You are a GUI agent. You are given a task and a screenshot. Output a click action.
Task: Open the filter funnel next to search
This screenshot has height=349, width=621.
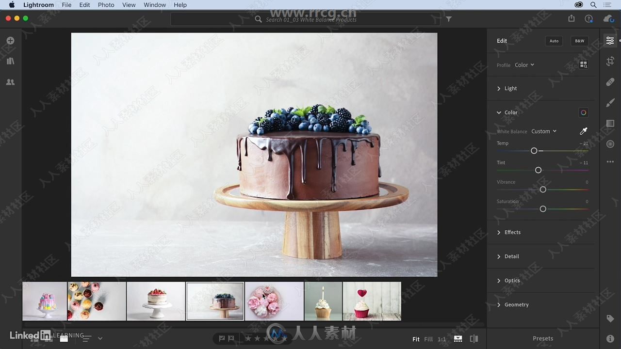coord(449,19)
